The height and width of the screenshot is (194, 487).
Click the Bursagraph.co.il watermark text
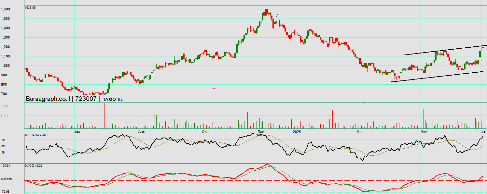[x=48, y=99]
